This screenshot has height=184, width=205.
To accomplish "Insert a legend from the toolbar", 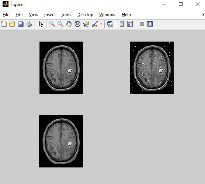I will [130, 24].
